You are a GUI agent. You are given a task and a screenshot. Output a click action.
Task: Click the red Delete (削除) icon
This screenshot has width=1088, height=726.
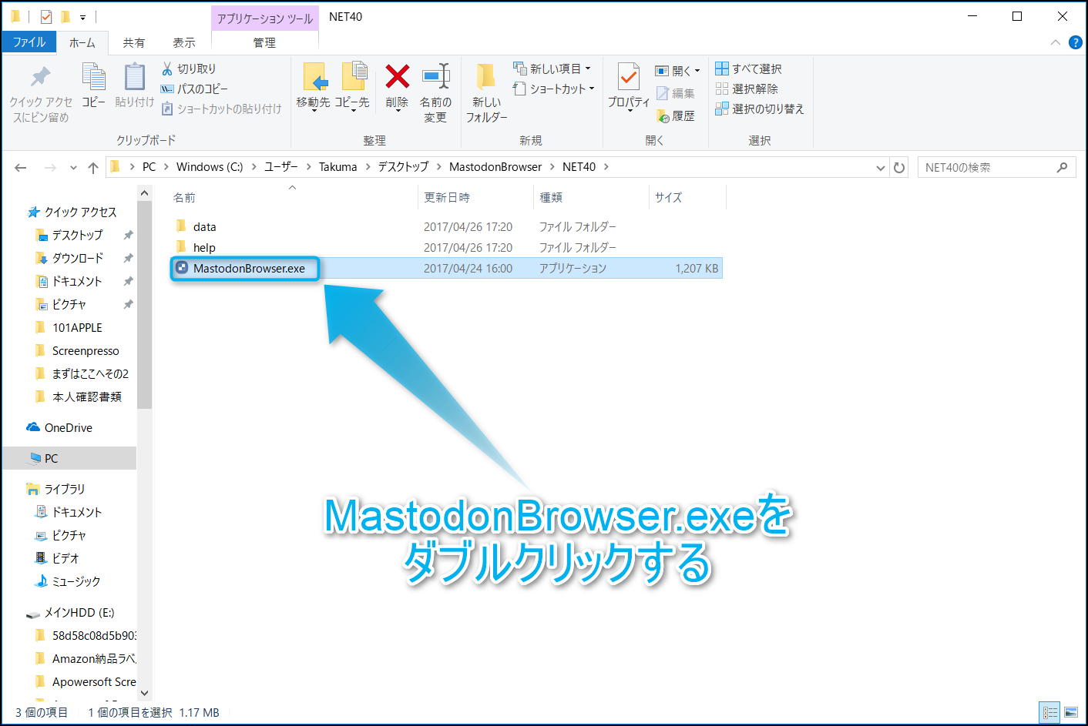point(397,78)
